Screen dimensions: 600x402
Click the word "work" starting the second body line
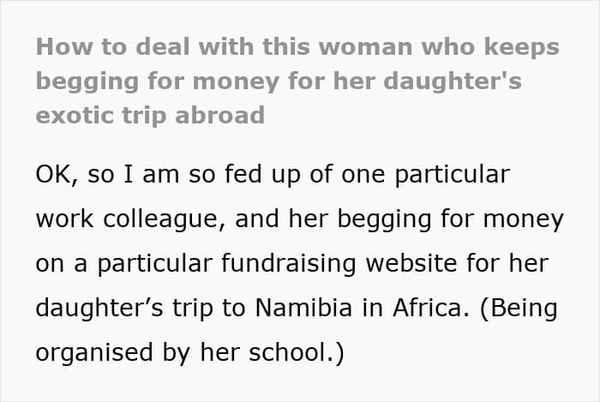point(64,219)
